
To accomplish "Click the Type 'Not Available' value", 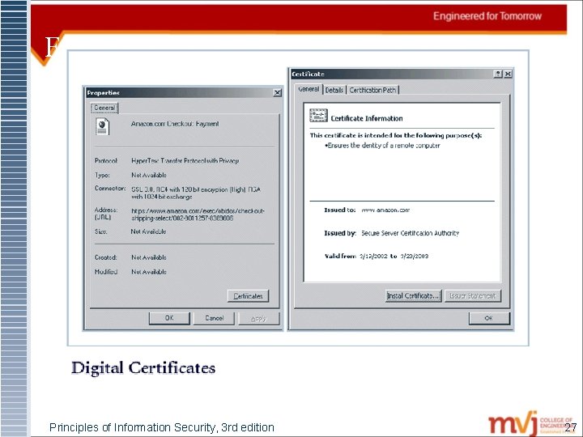I will (149, 175).
